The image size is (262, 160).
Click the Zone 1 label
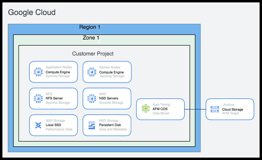91,38
